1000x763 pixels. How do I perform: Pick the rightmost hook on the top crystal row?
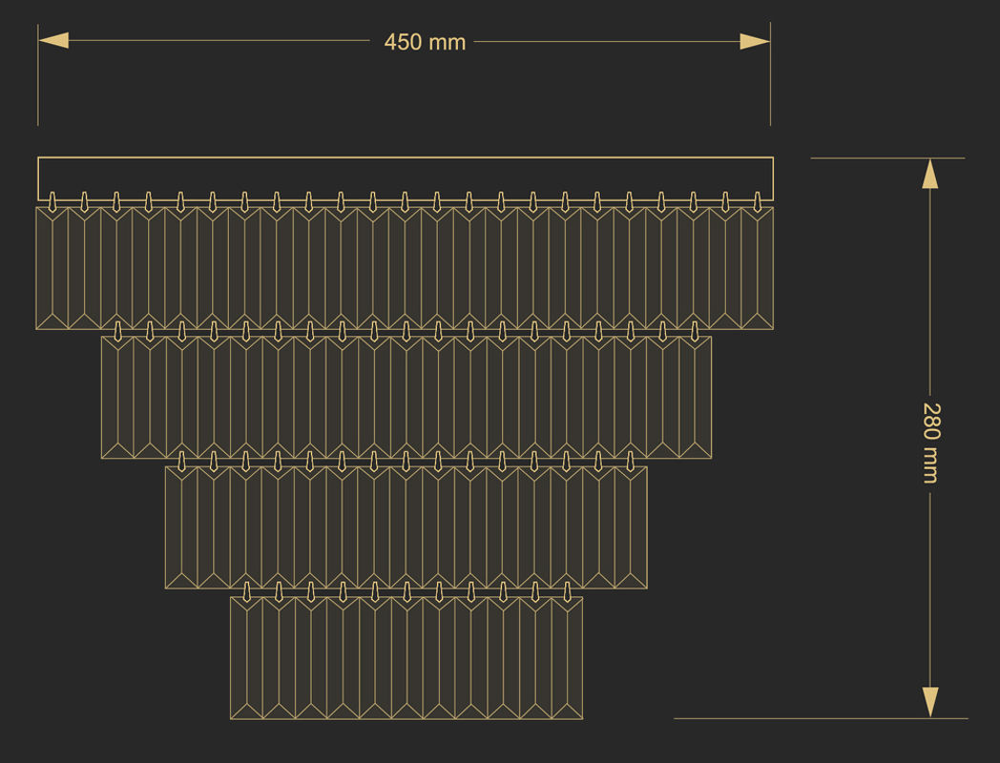click(758, 200)
